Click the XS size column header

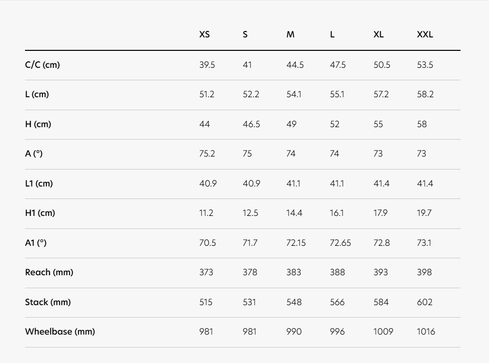click(204, 34)
